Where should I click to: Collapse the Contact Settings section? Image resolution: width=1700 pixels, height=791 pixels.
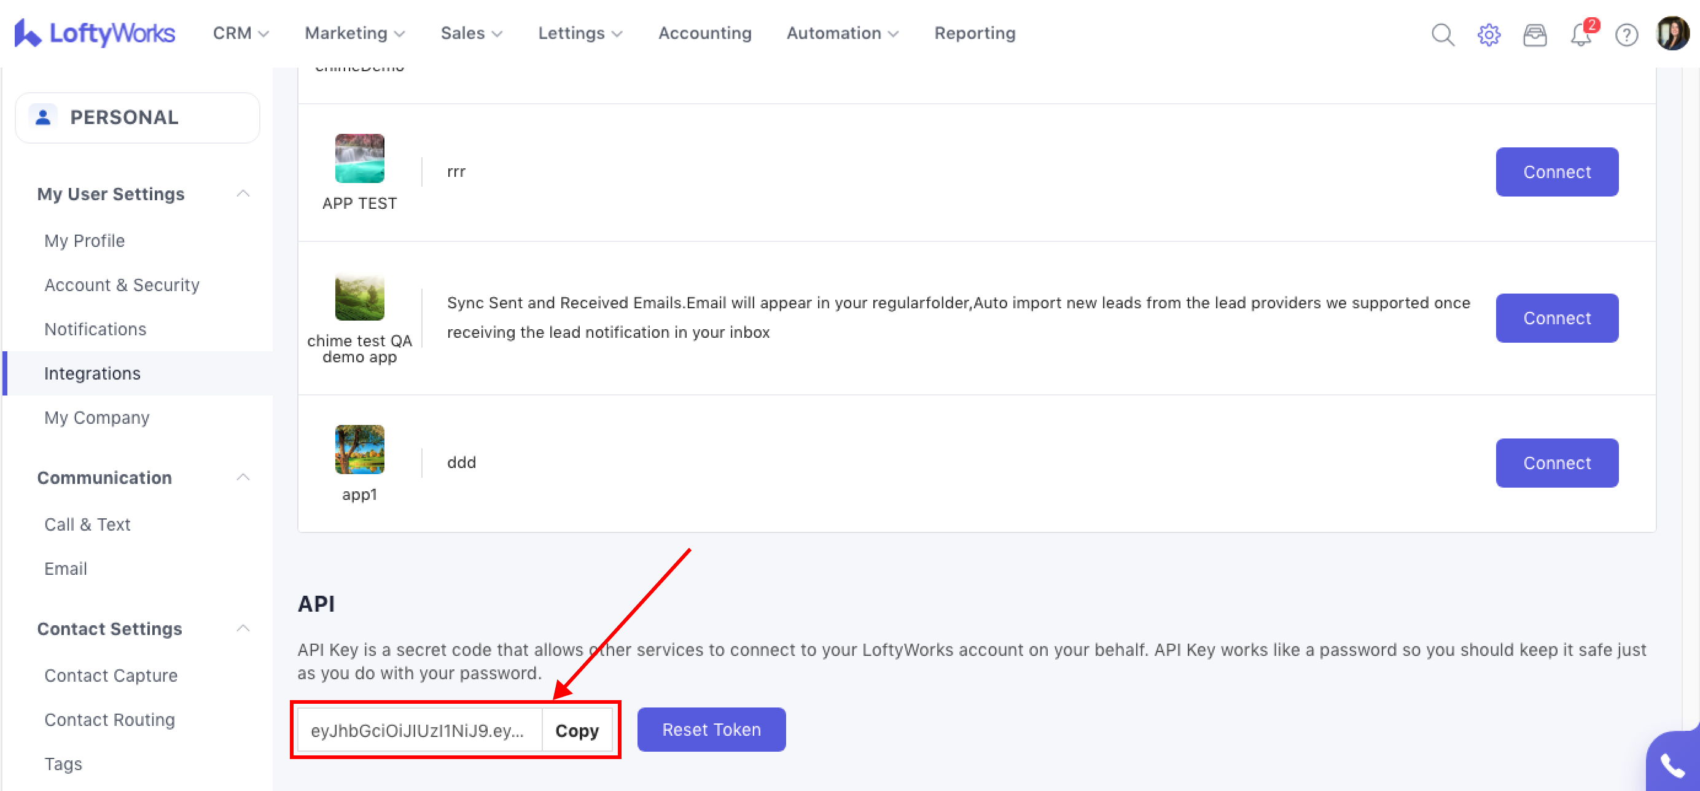pos(243,628)
